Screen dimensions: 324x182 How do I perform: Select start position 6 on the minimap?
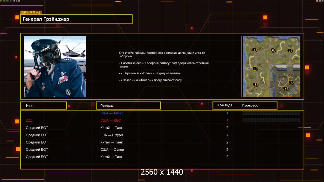point(273,50)
